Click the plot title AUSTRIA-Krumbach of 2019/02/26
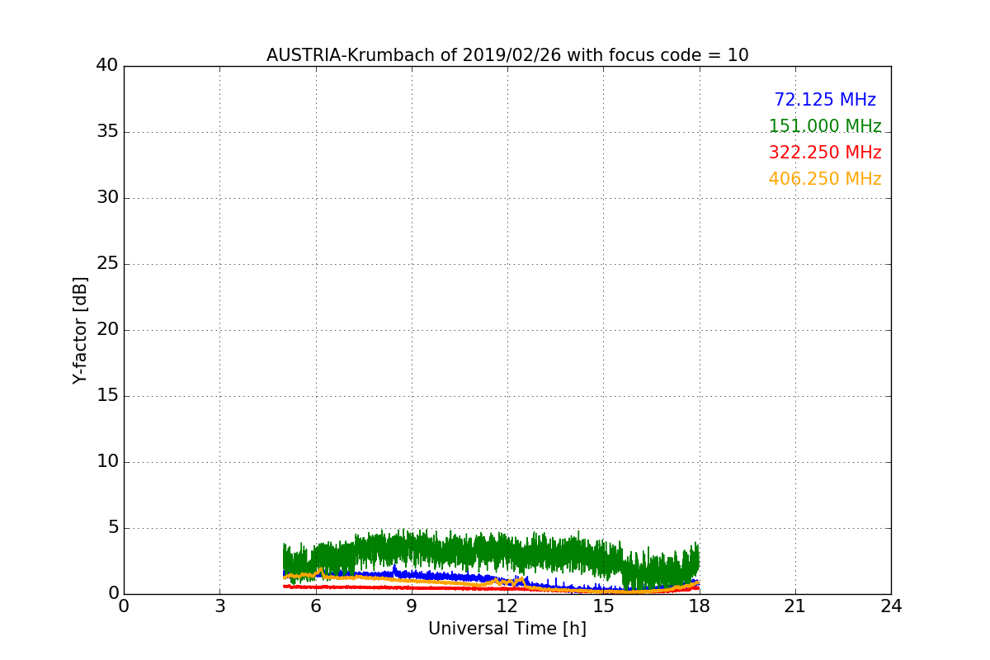The image size is (990, 660). (507, 55)
